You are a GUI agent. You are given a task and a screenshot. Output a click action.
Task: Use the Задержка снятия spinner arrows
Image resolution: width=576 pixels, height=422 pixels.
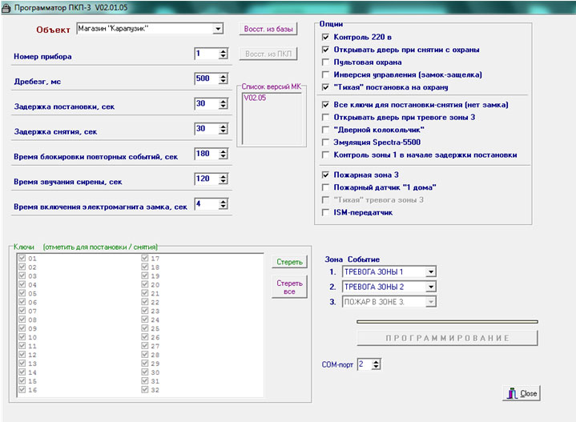click(223, 129)
